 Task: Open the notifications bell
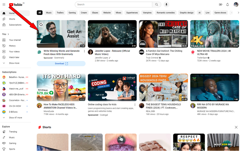[228, 5]
